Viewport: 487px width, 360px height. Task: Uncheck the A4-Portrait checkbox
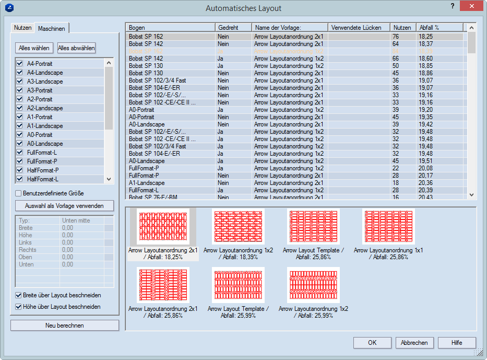[x=20, y=63]
